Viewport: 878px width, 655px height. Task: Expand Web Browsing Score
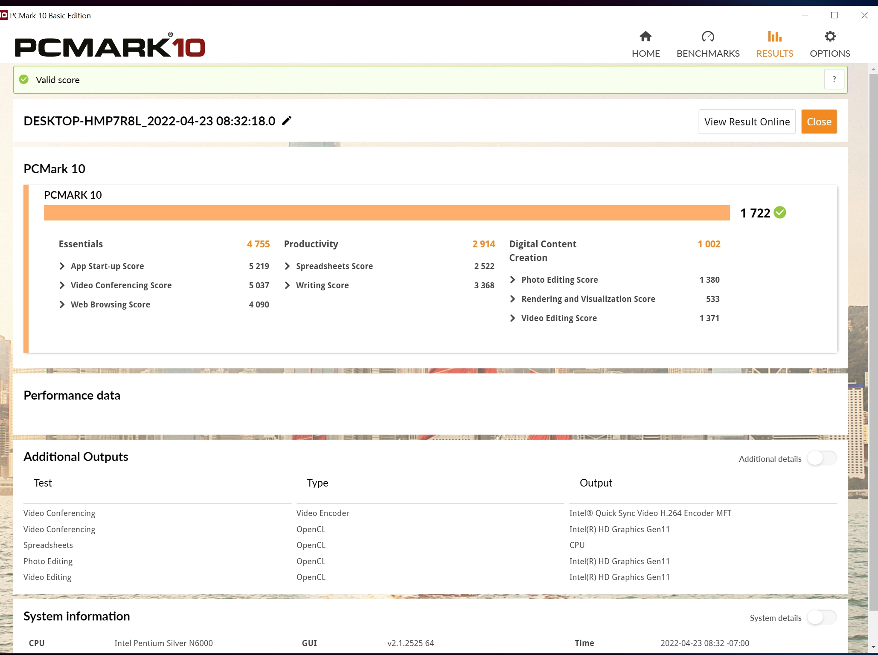[62, 304]
